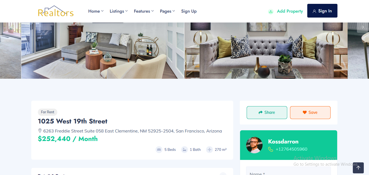Expand the Home menu dropdown

[96, 11]
